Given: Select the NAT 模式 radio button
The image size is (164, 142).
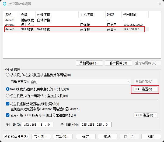Looking at the screenshot, I should click(x=8, y=89).
